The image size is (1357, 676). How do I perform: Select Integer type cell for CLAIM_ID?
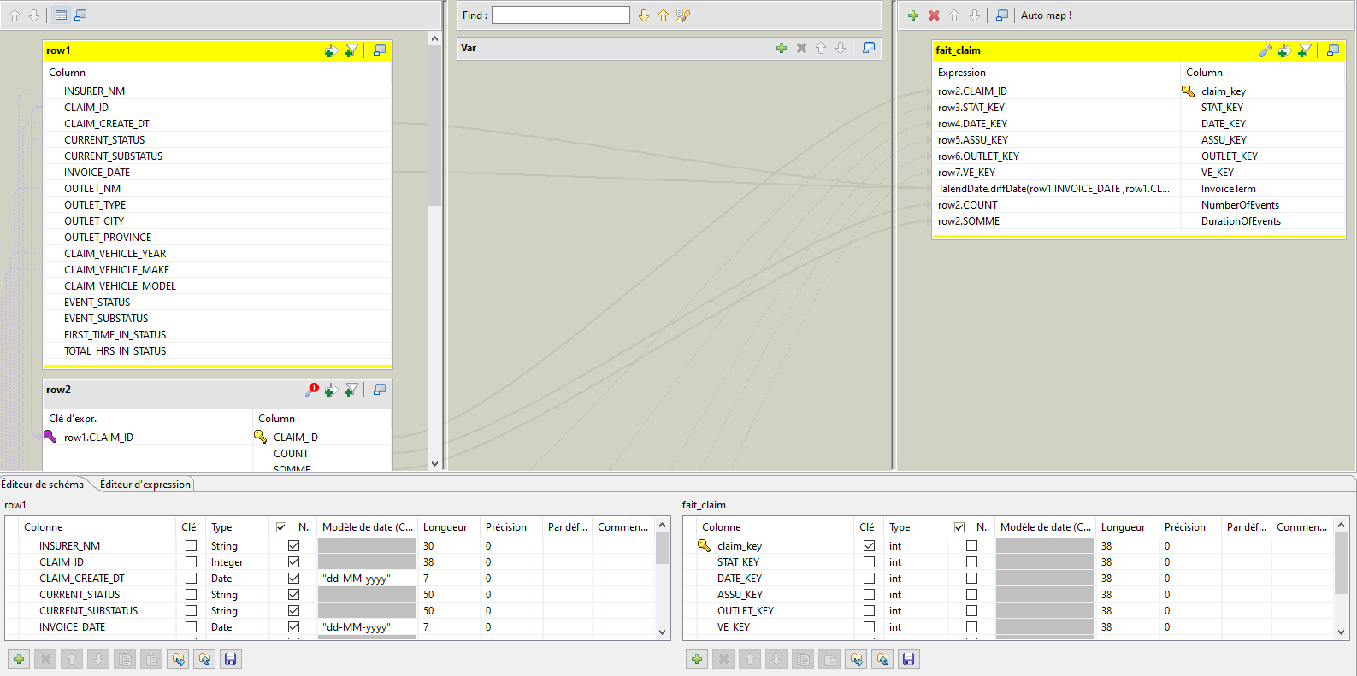point(237,561)
